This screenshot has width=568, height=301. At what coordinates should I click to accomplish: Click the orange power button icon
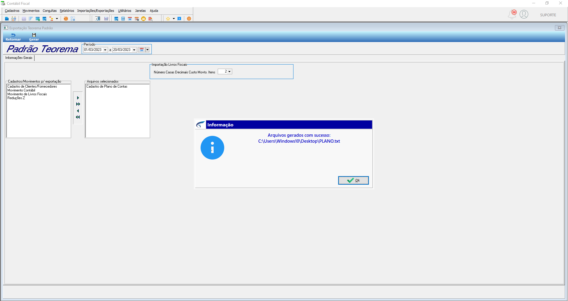pyautogui.click(x=189, y=19)
